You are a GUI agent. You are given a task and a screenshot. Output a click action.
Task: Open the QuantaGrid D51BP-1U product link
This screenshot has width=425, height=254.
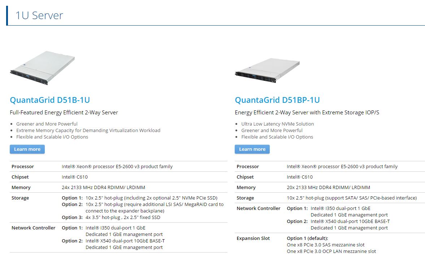(277, 100)
